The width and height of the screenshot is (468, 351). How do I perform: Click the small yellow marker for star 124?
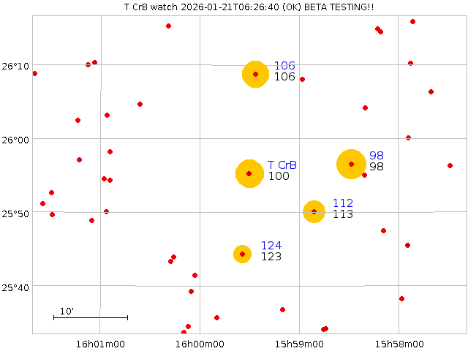click(242, 254)
